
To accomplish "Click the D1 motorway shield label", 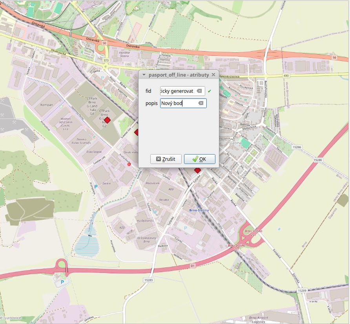I will click(193, 266).
